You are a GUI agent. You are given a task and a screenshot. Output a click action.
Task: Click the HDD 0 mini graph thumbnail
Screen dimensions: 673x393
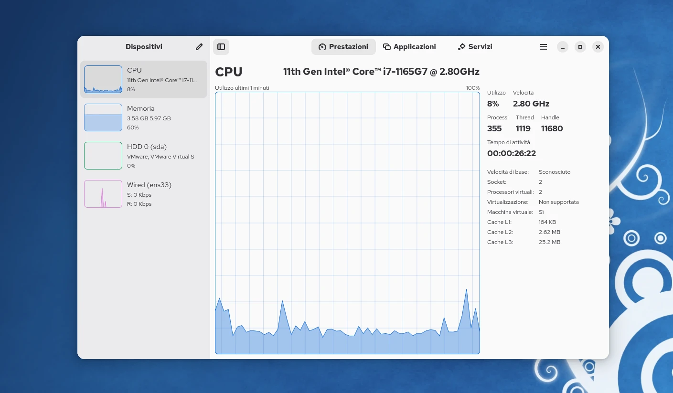[x=103, y=156]
